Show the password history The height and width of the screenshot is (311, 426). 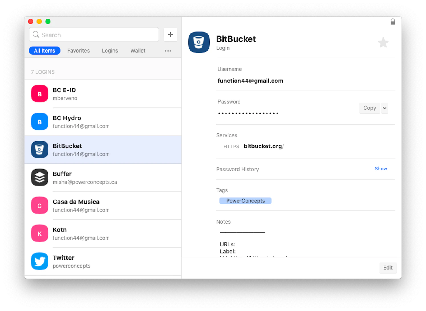tap(381, 169)
